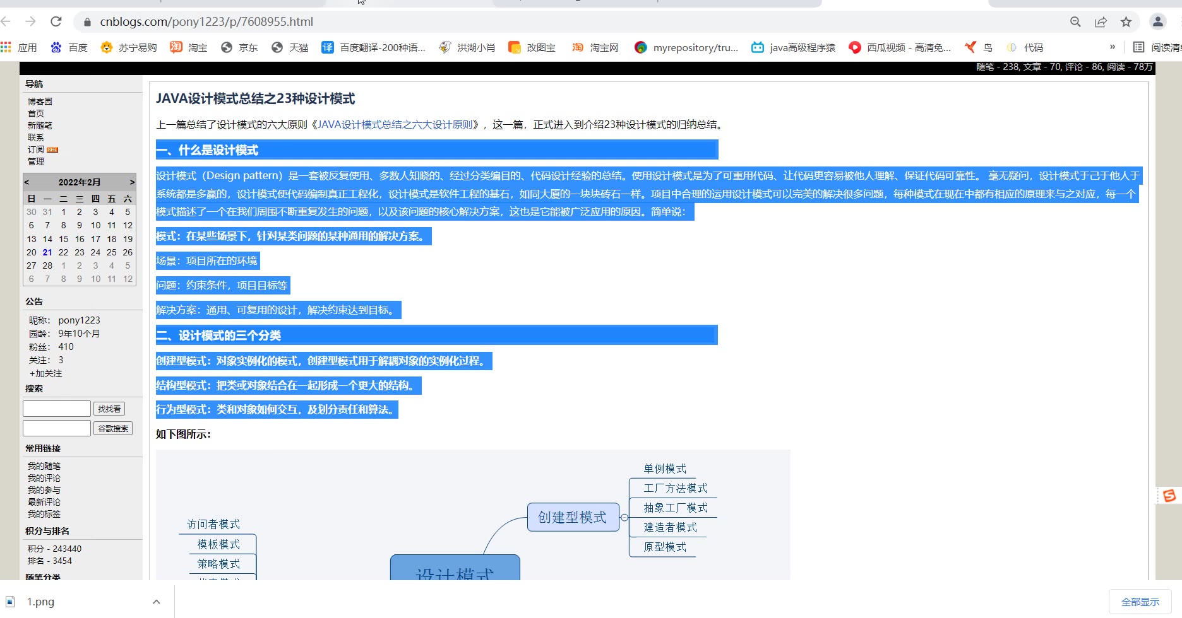The height and width of the screenshot is (618, 1182).
Task: Open the java高级程序猿 bookmark
Action: [793, 47]
